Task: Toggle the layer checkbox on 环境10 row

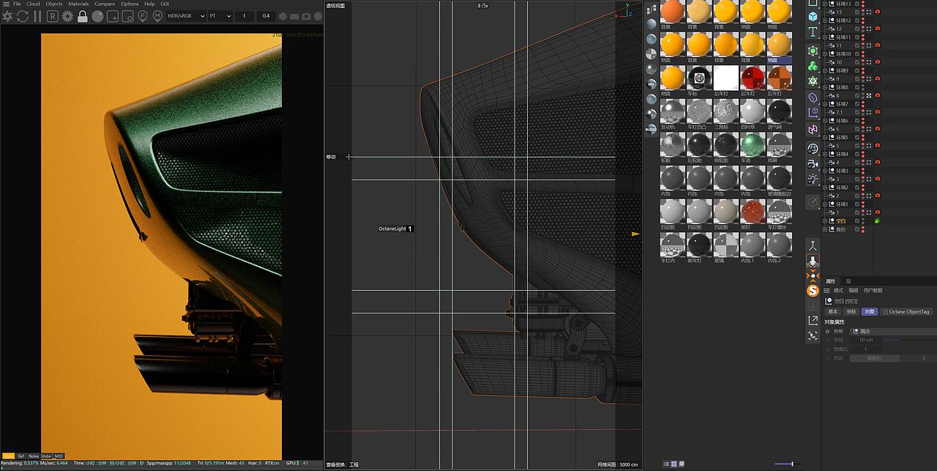Action: coord(857,53)
